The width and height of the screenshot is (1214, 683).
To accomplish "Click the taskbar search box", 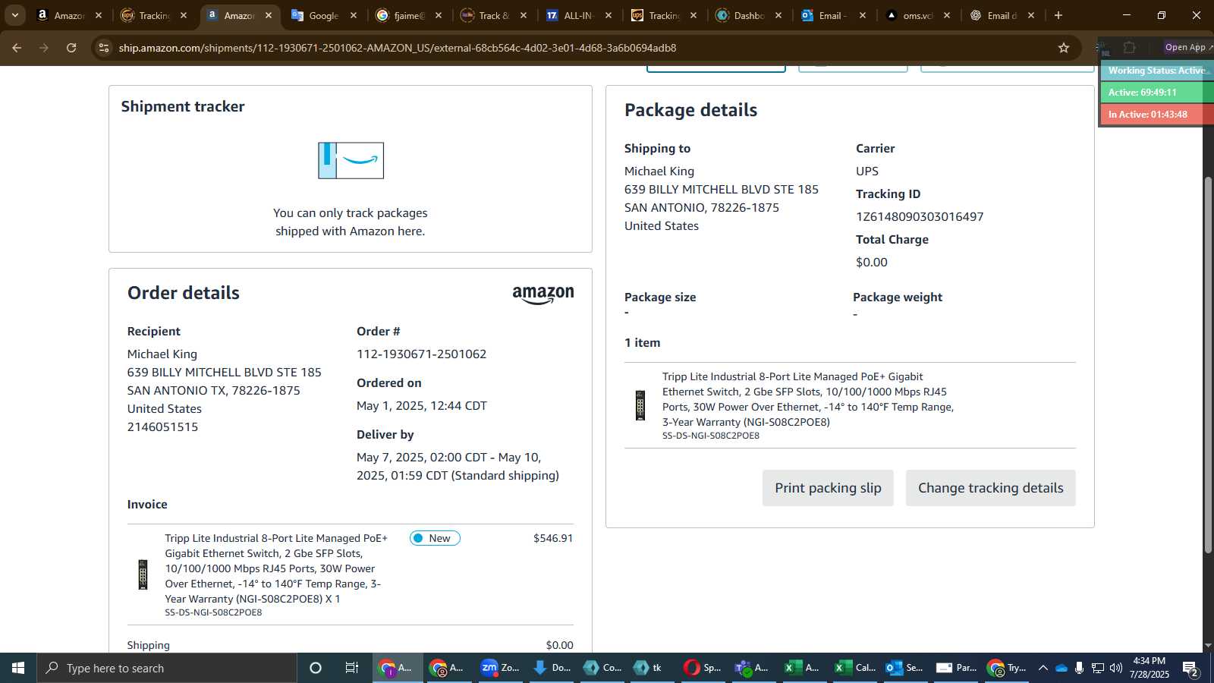I will pos(167,668).
